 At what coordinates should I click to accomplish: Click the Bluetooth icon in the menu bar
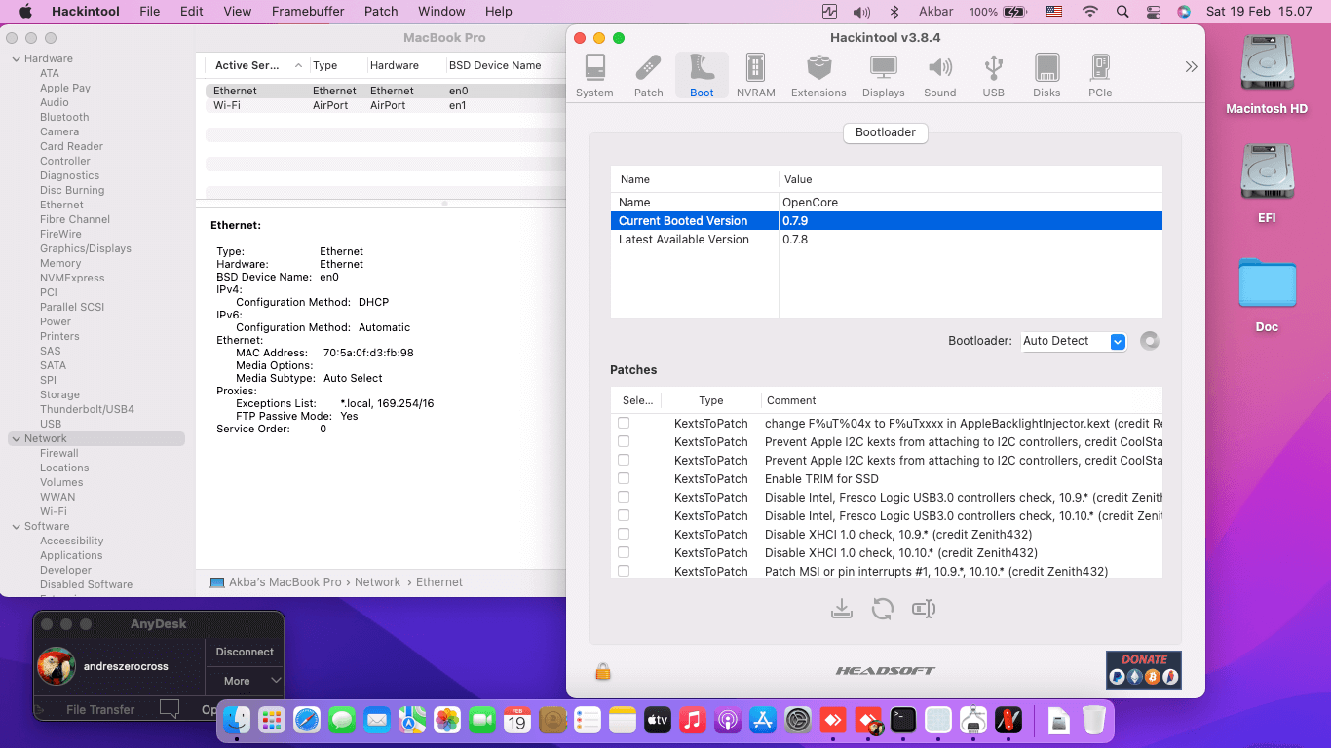coord(894,12)
